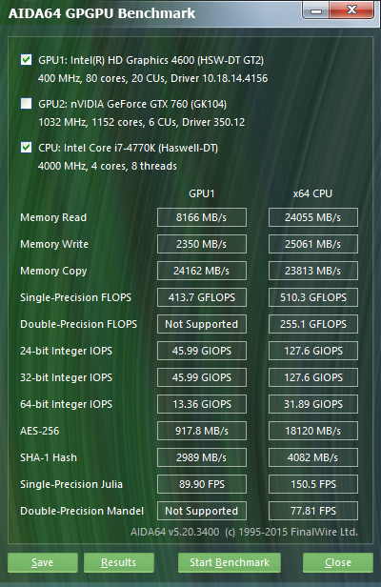Select the GPU1 Memory Read result box
The height and width of the screenshot is (587, 381).
point(202,217)
